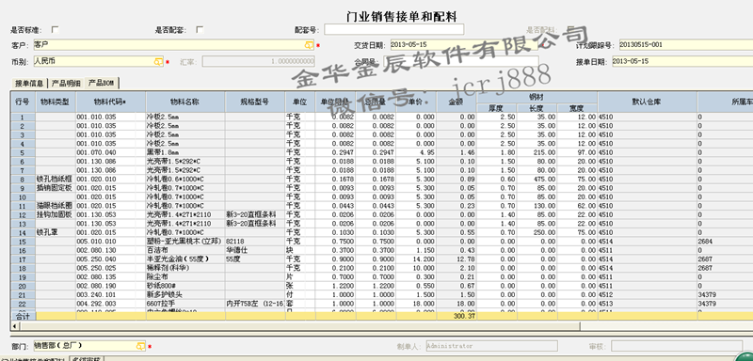The width and height of the screenshot is (753, 361).
Task: Select the 黑带1.8mm material name cell
Action: [x=185, y=152]
